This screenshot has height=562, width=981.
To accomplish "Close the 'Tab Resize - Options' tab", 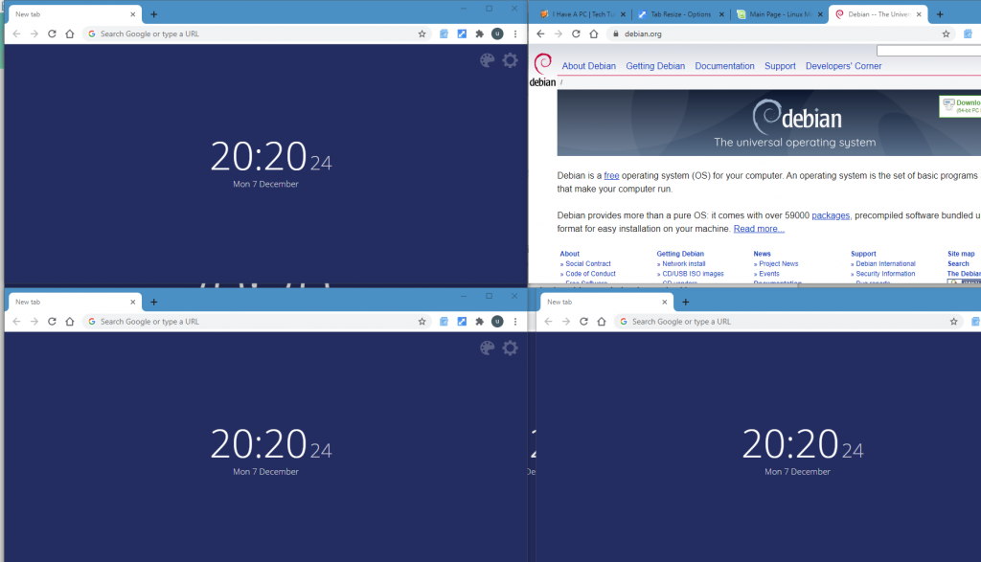I will click(721, 14).
